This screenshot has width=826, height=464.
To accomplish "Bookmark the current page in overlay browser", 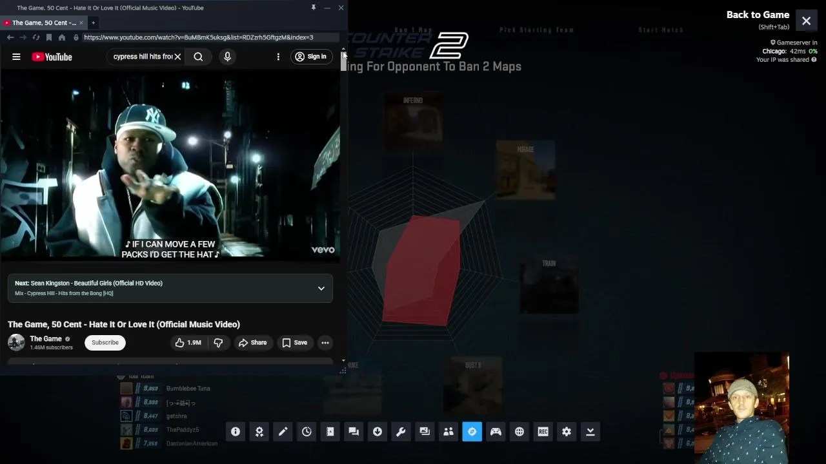I will 48,37.
